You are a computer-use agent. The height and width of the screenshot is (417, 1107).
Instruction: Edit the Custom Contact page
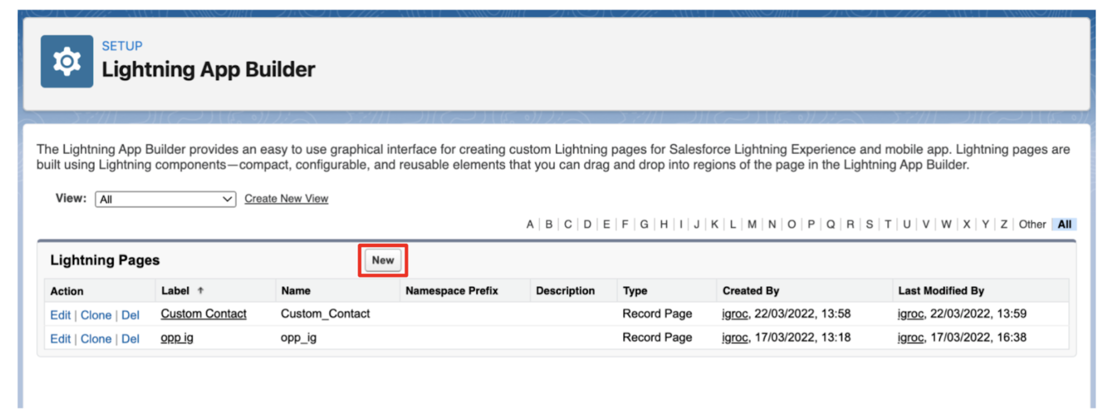tap(60, 315)
